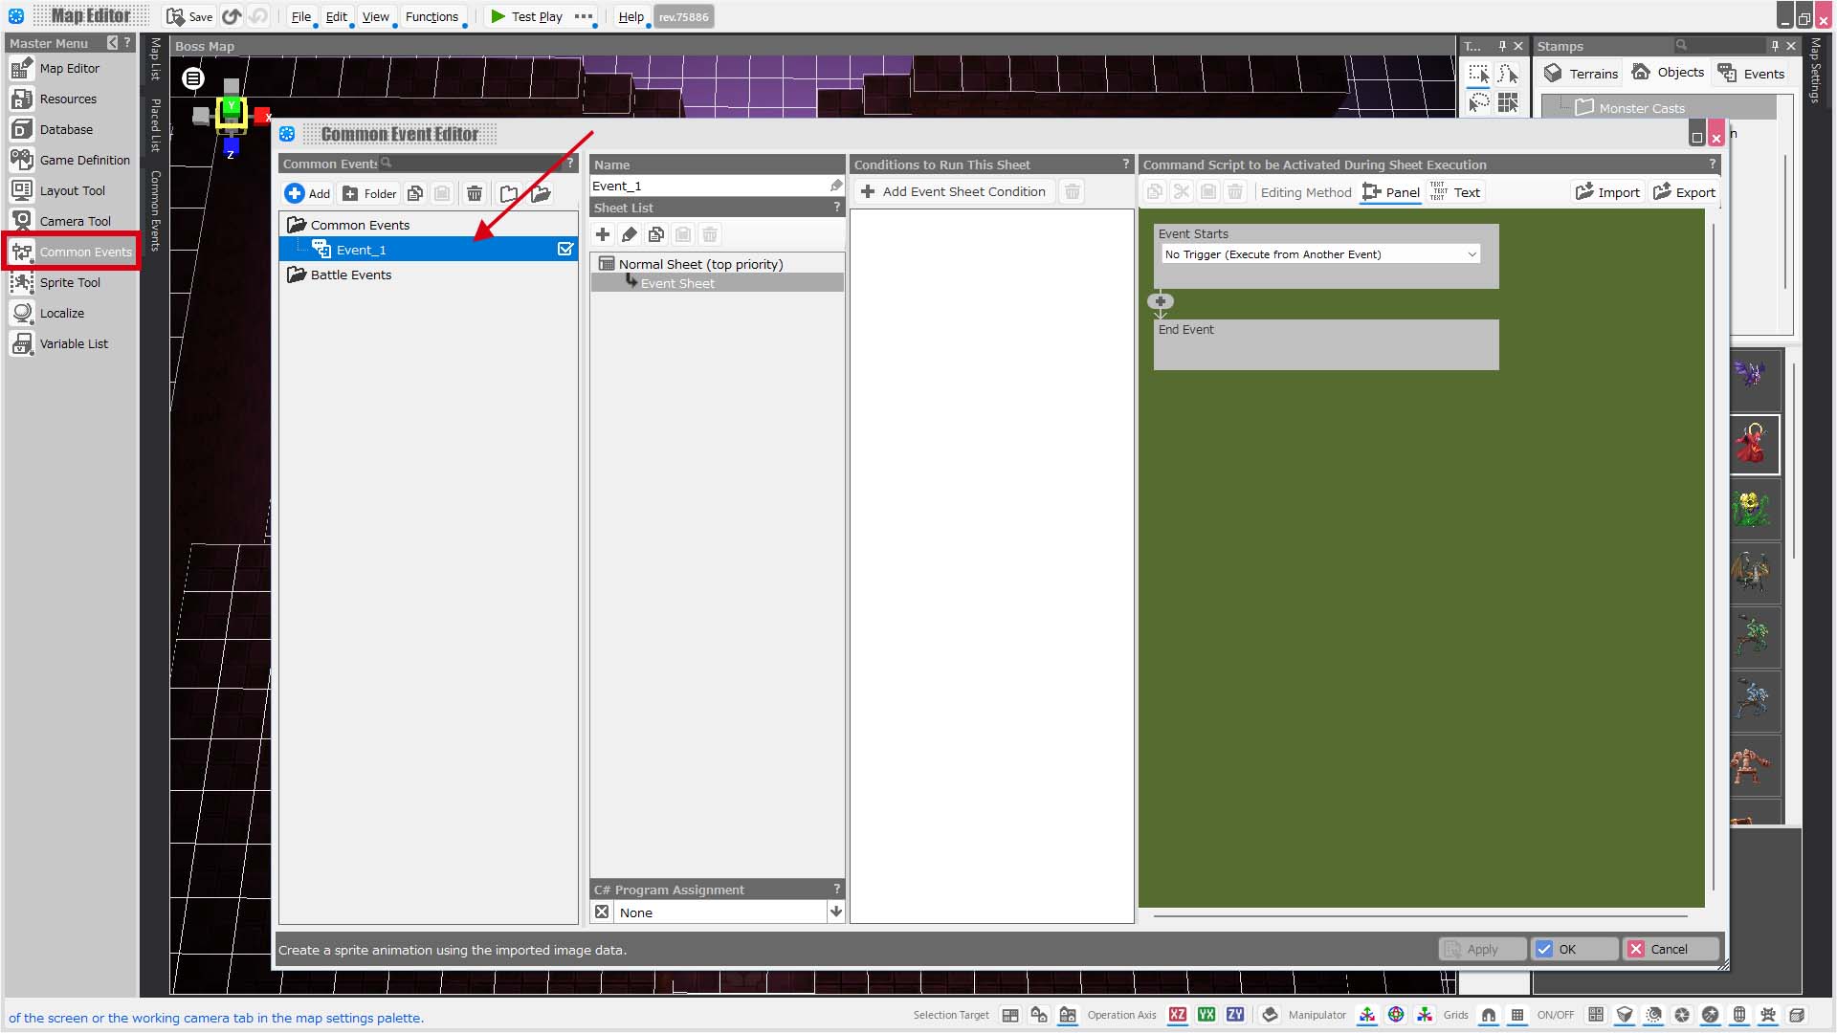The width and height of the screenshot is (1837, 1033).
Task: Switch to Terrains stamps tab
Action: click(x=1581, y=73)
